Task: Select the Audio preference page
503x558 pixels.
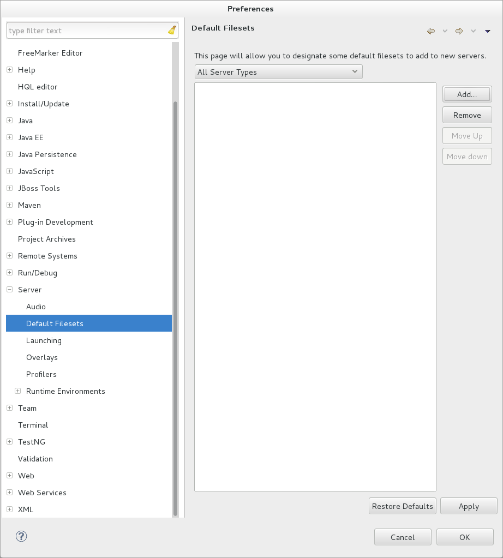Action: (36, 307)
